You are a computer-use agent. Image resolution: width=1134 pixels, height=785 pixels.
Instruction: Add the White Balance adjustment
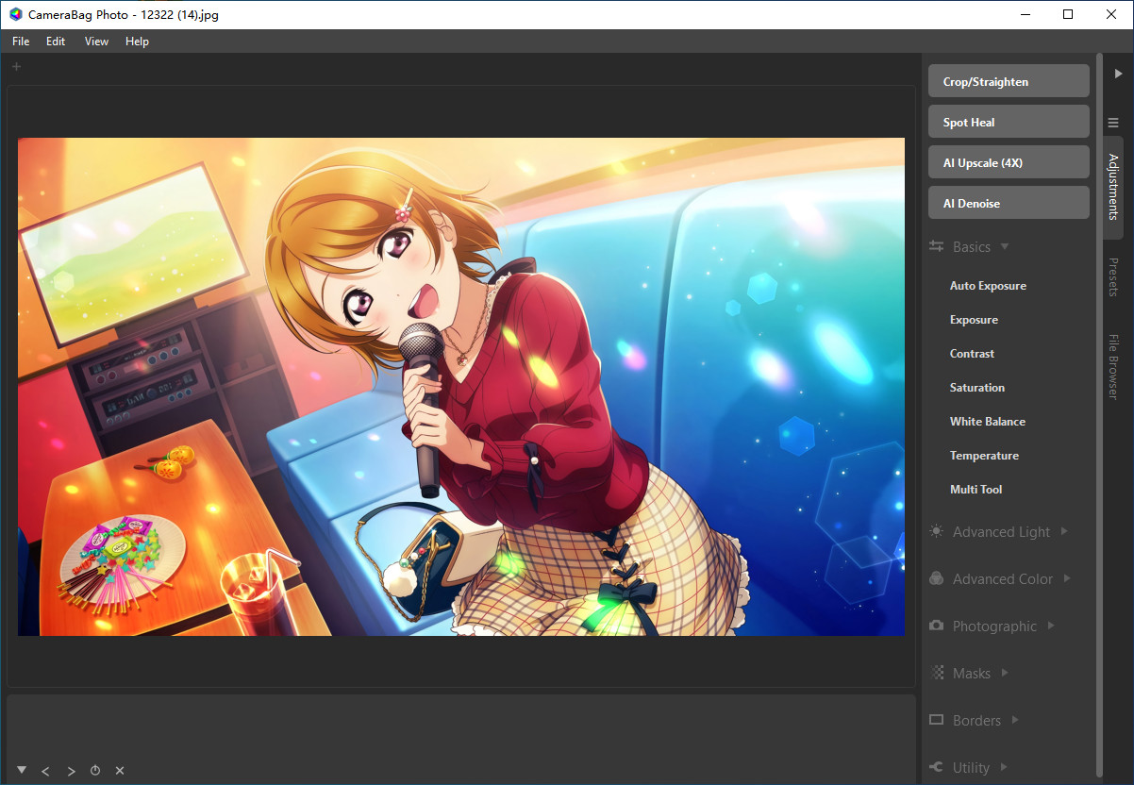[988, 422]
